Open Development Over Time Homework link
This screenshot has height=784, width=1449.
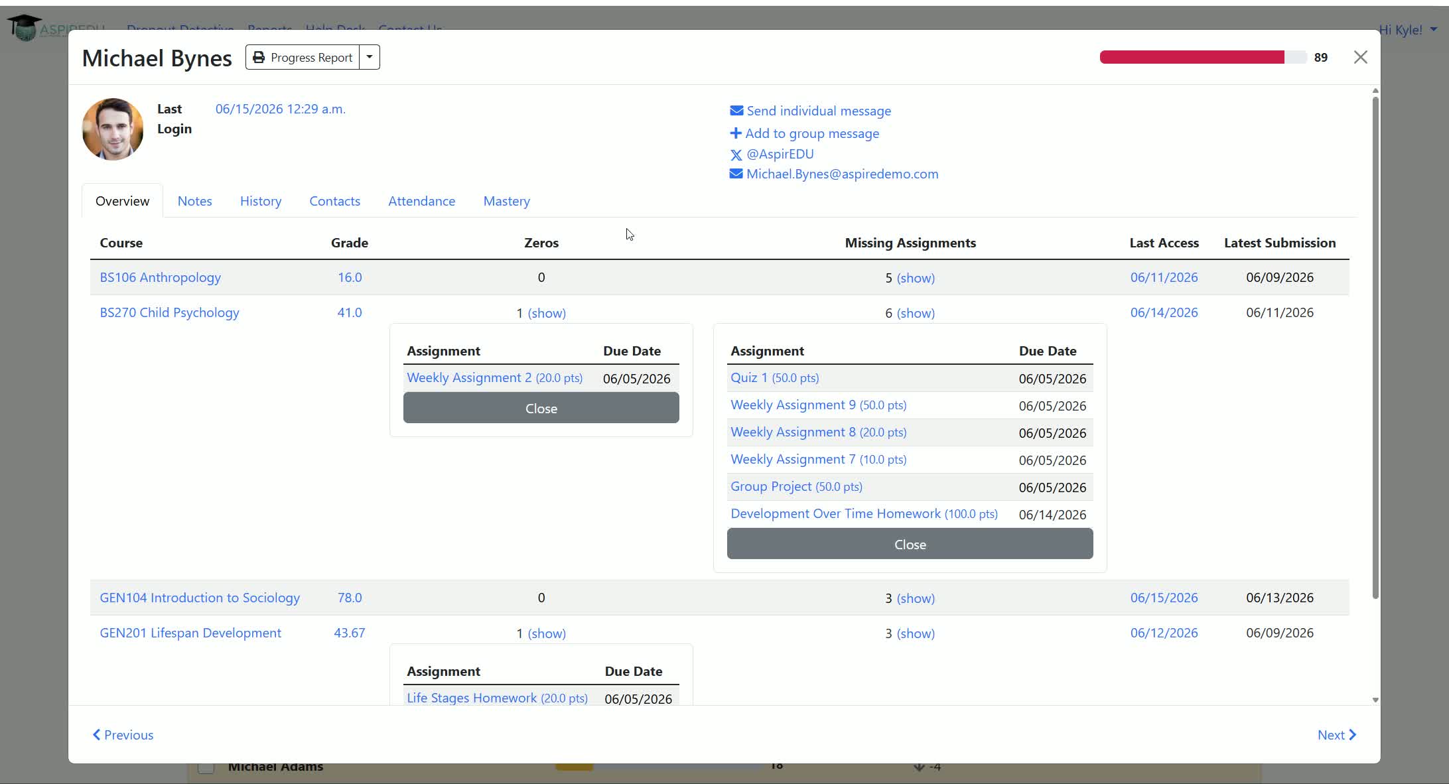[864, 513]
